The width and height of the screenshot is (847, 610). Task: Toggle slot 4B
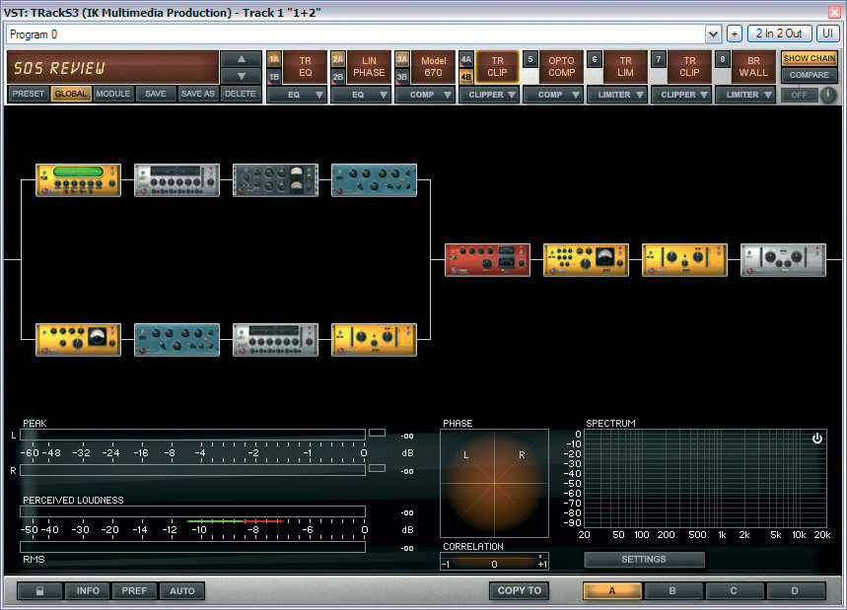pyautogui.click(x=466, y=77)
